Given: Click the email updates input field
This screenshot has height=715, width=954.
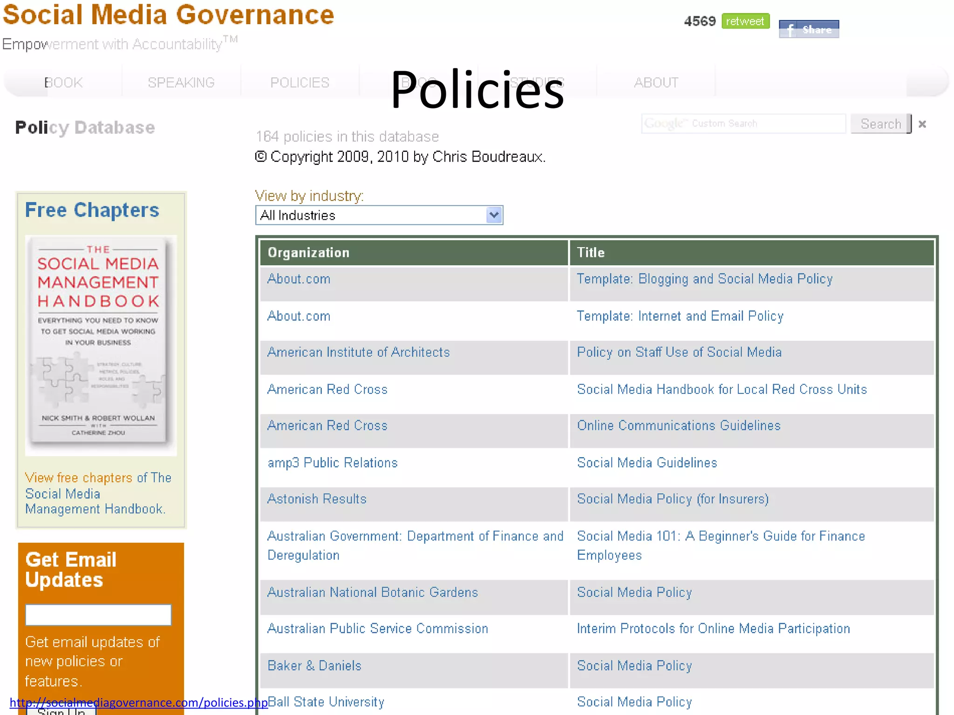Looking at the screenshot, I should coord(98,615).
